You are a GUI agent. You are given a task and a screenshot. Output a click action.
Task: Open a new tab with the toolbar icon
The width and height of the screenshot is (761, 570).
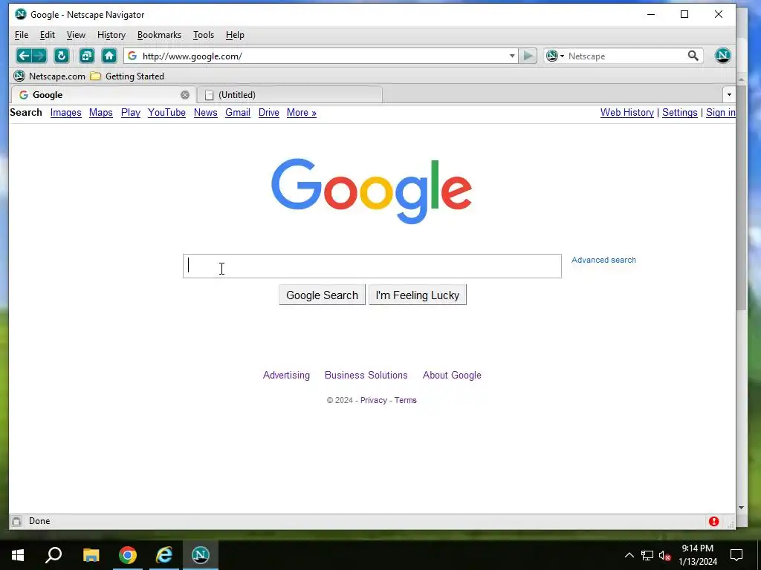[87, 56]
